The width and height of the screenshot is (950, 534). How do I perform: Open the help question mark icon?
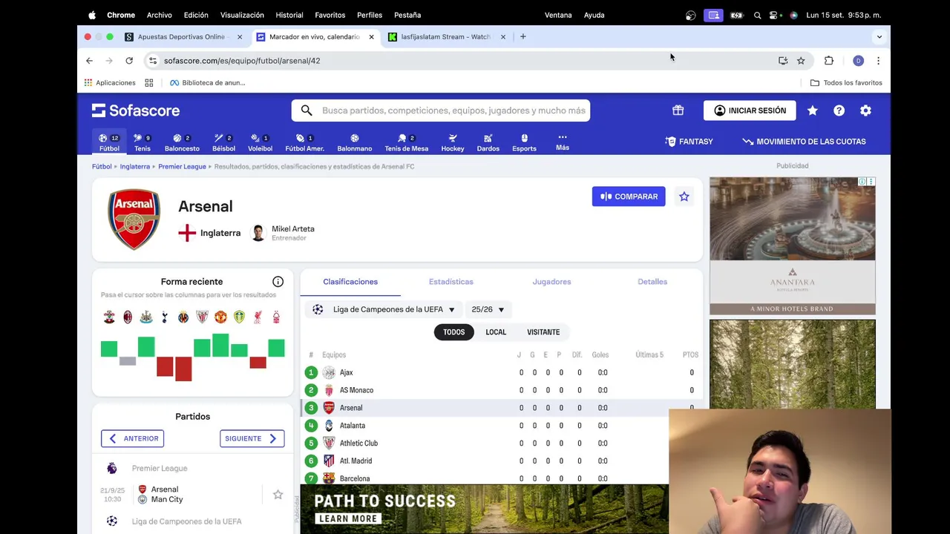(x=839, y=111)
